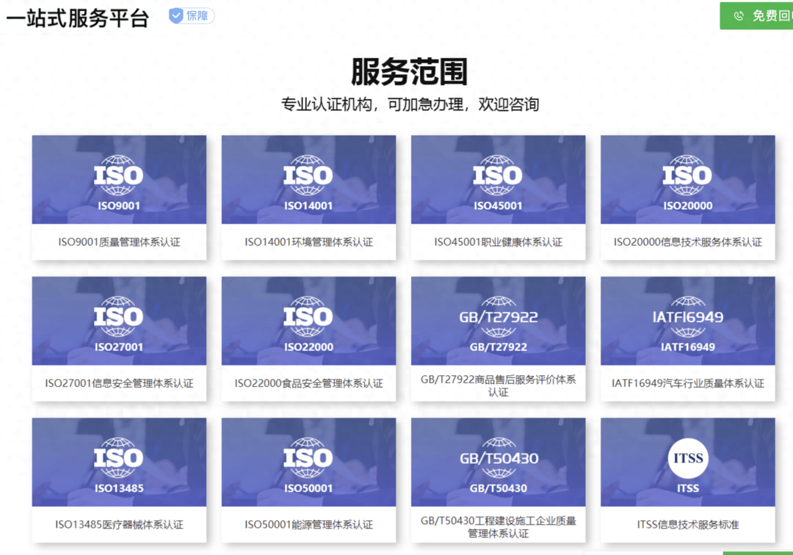Screen dimensions: 793x555
Task: Open the ISO22000食品安全管理体系认证 link
Action: [x=308, y=383]
